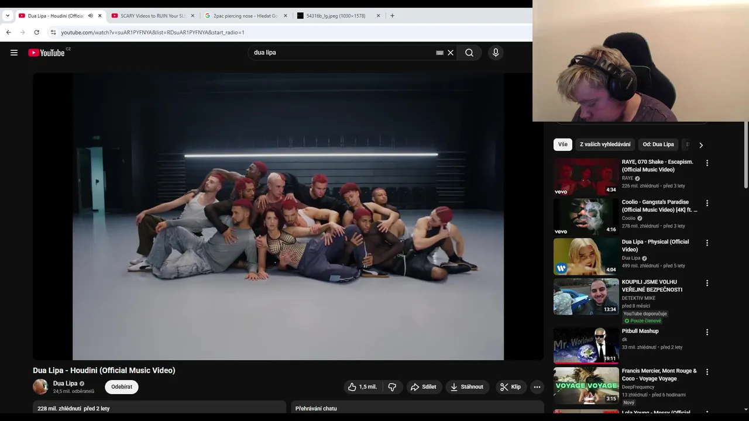Show more filter chips with the right chevron
The image size is (749, 421).
coord(700,145)
